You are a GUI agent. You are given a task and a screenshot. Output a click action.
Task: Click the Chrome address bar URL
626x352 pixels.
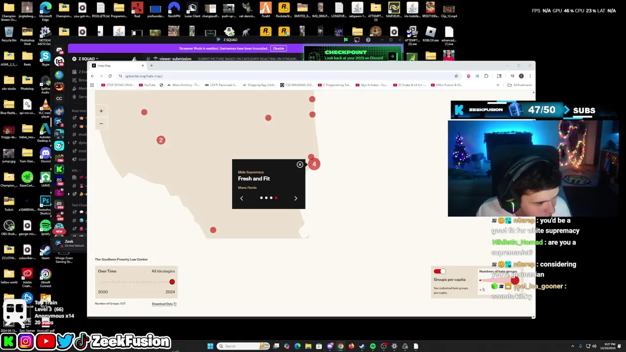[x=143, y=76]
